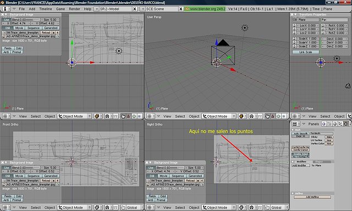
Task: Click the window type grid icon in perspective viewport header
Action: click(x=150, y=116)
